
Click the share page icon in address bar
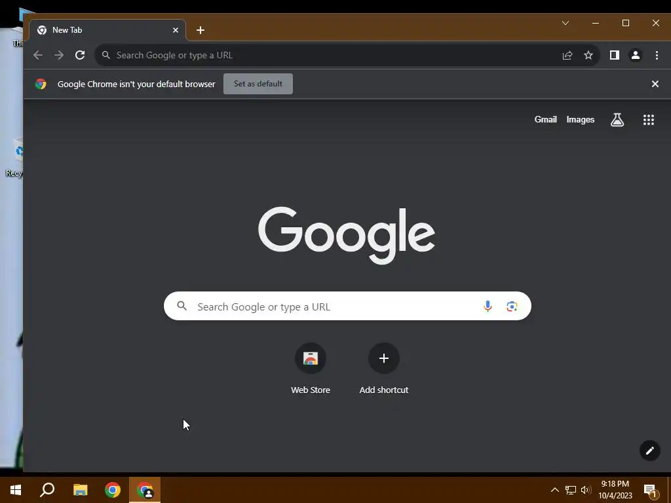tap(567, 55)
